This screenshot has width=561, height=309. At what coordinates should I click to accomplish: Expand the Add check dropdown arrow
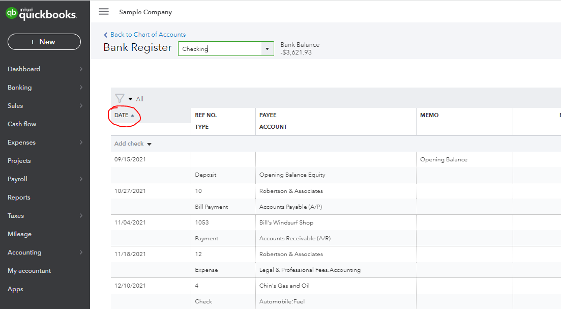point(149,144)
